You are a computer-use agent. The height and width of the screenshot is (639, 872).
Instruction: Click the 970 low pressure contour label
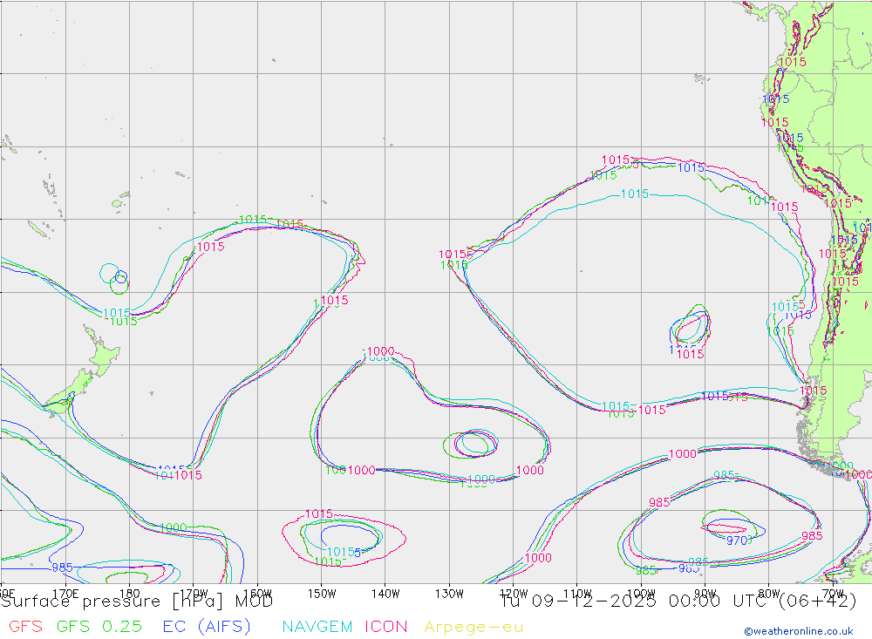click(x=738, y=540)
